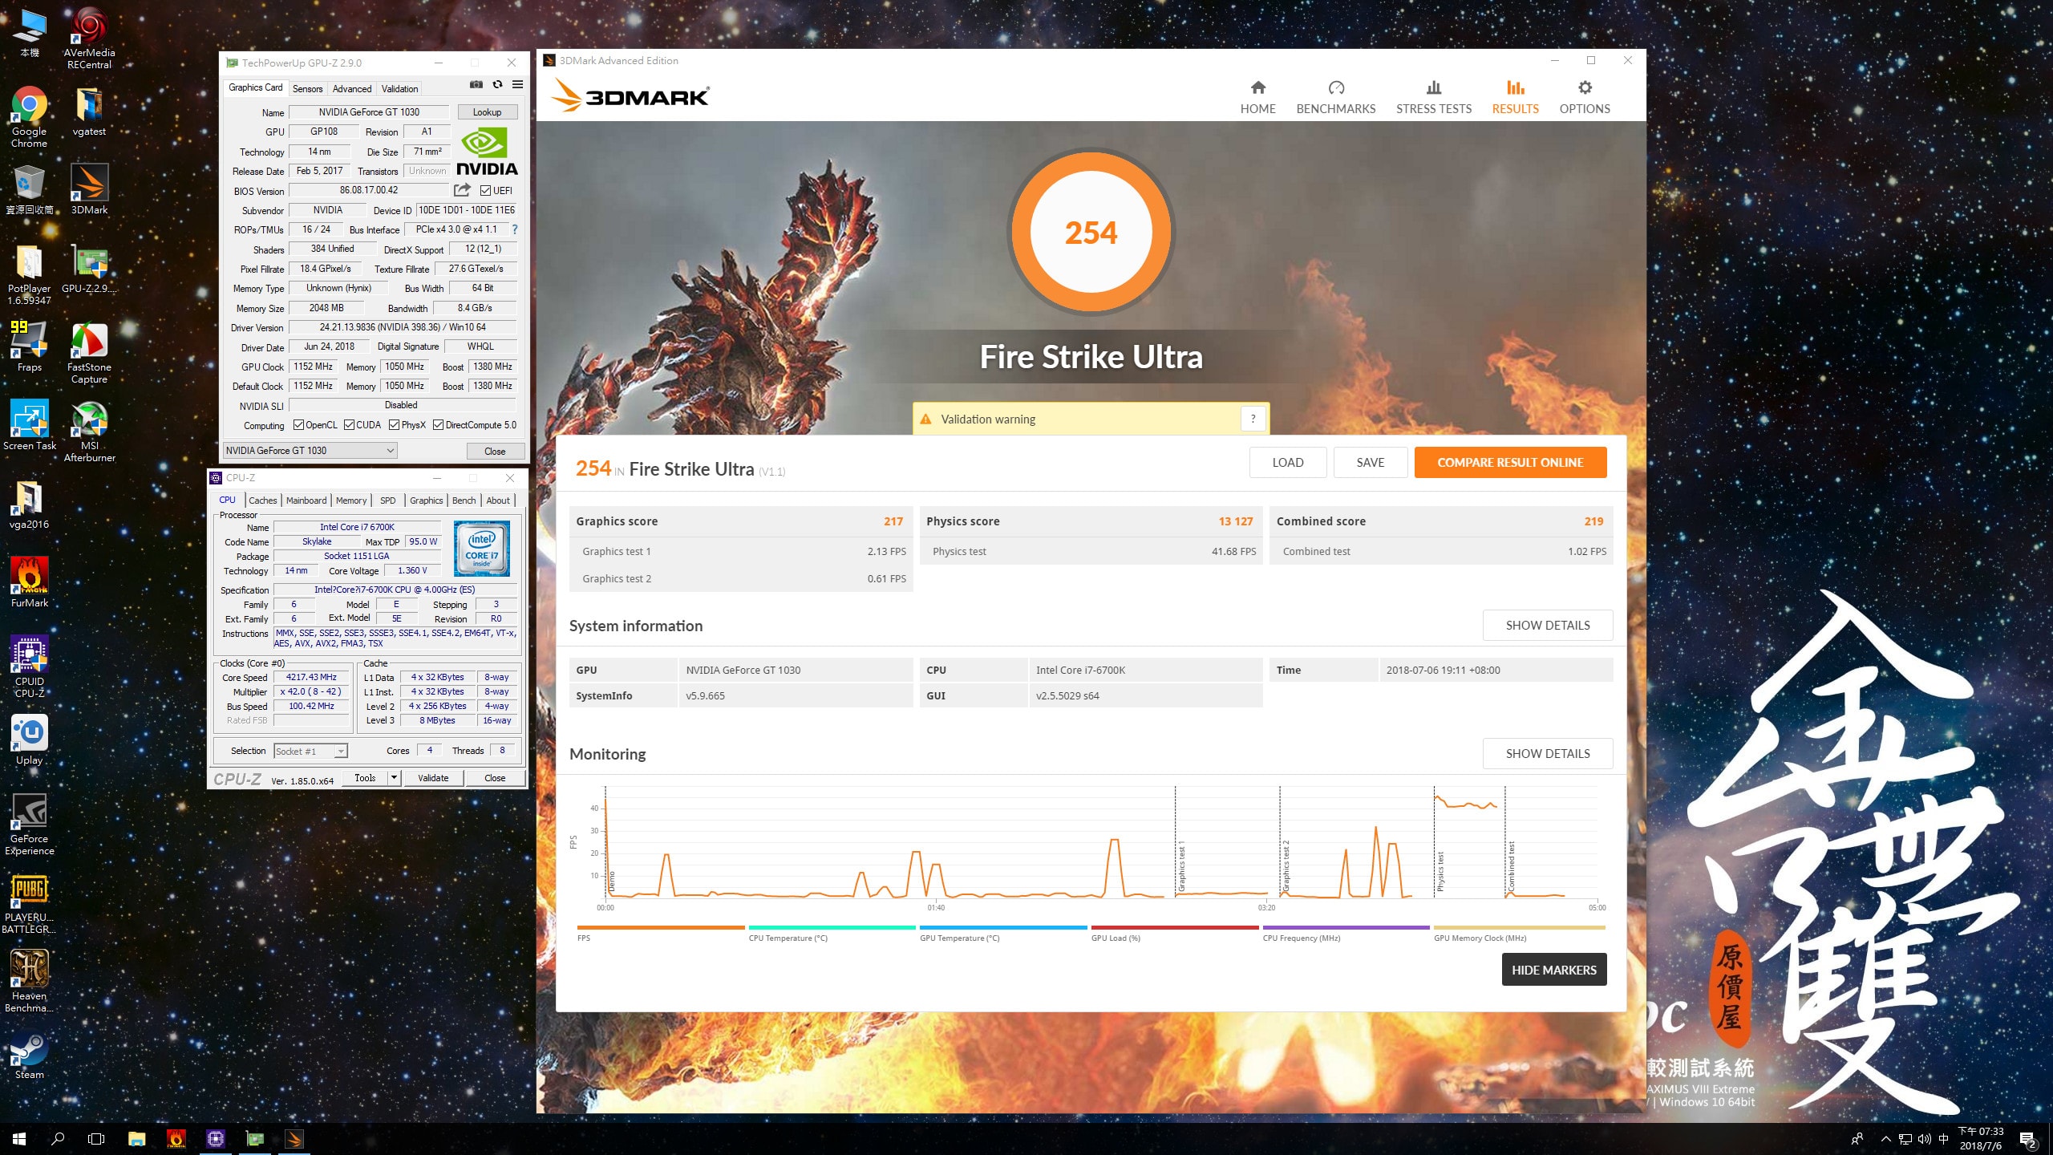This screenshot has width=2053, height=1155.
Task: Open the notification center icon
Action: click(x=2028, y=1139)
